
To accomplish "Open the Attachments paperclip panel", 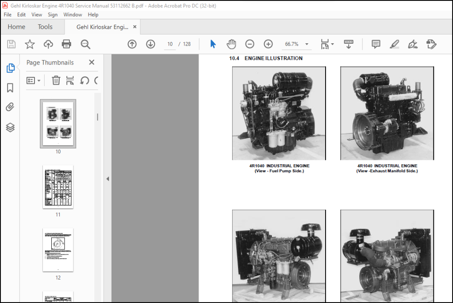I will [x=10, y=107].
